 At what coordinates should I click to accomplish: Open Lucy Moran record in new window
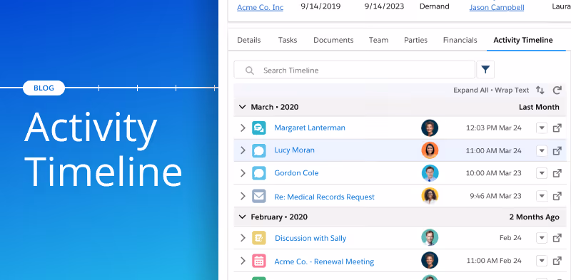[x=557, y=150]
